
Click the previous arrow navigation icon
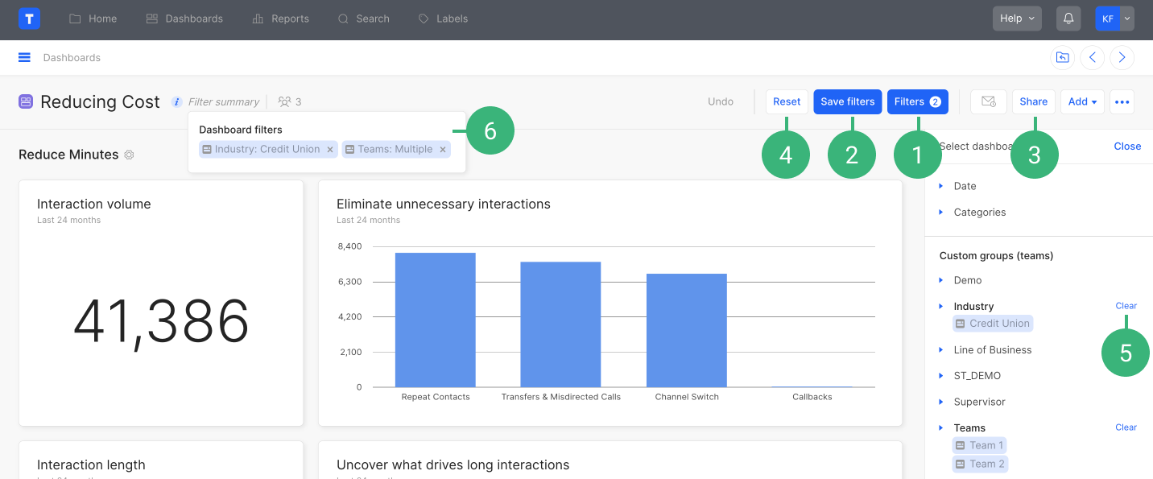coord(1092,57)
